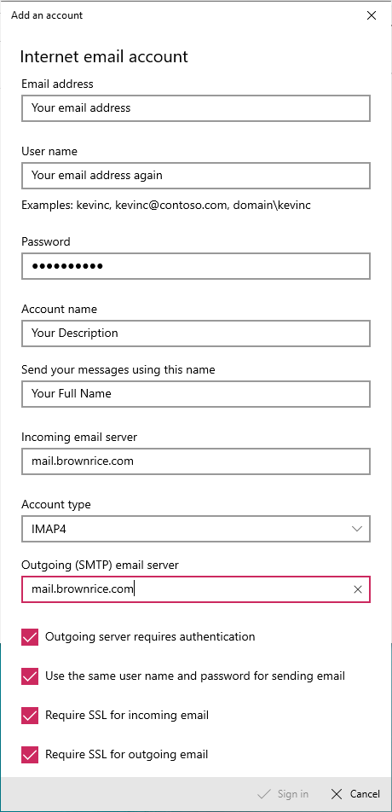Close the Add an account dialog

371,15
